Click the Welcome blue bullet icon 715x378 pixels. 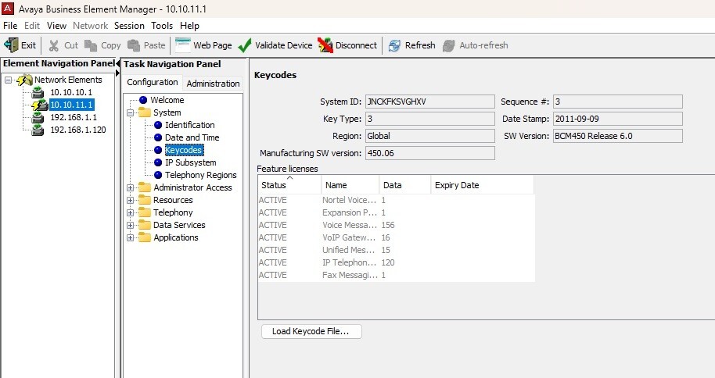point(143,100)
